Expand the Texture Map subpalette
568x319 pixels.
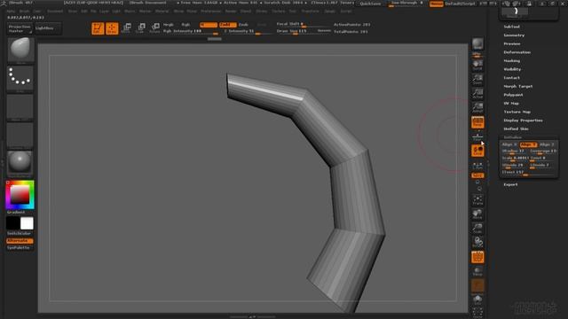(x=517, y=112)
